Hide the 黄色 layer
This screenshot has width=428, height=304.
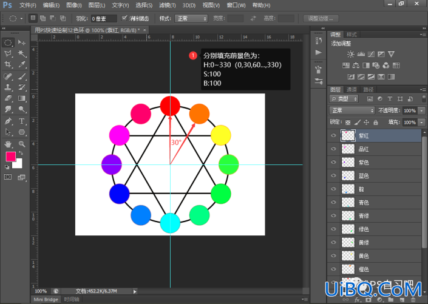(333, 255)
